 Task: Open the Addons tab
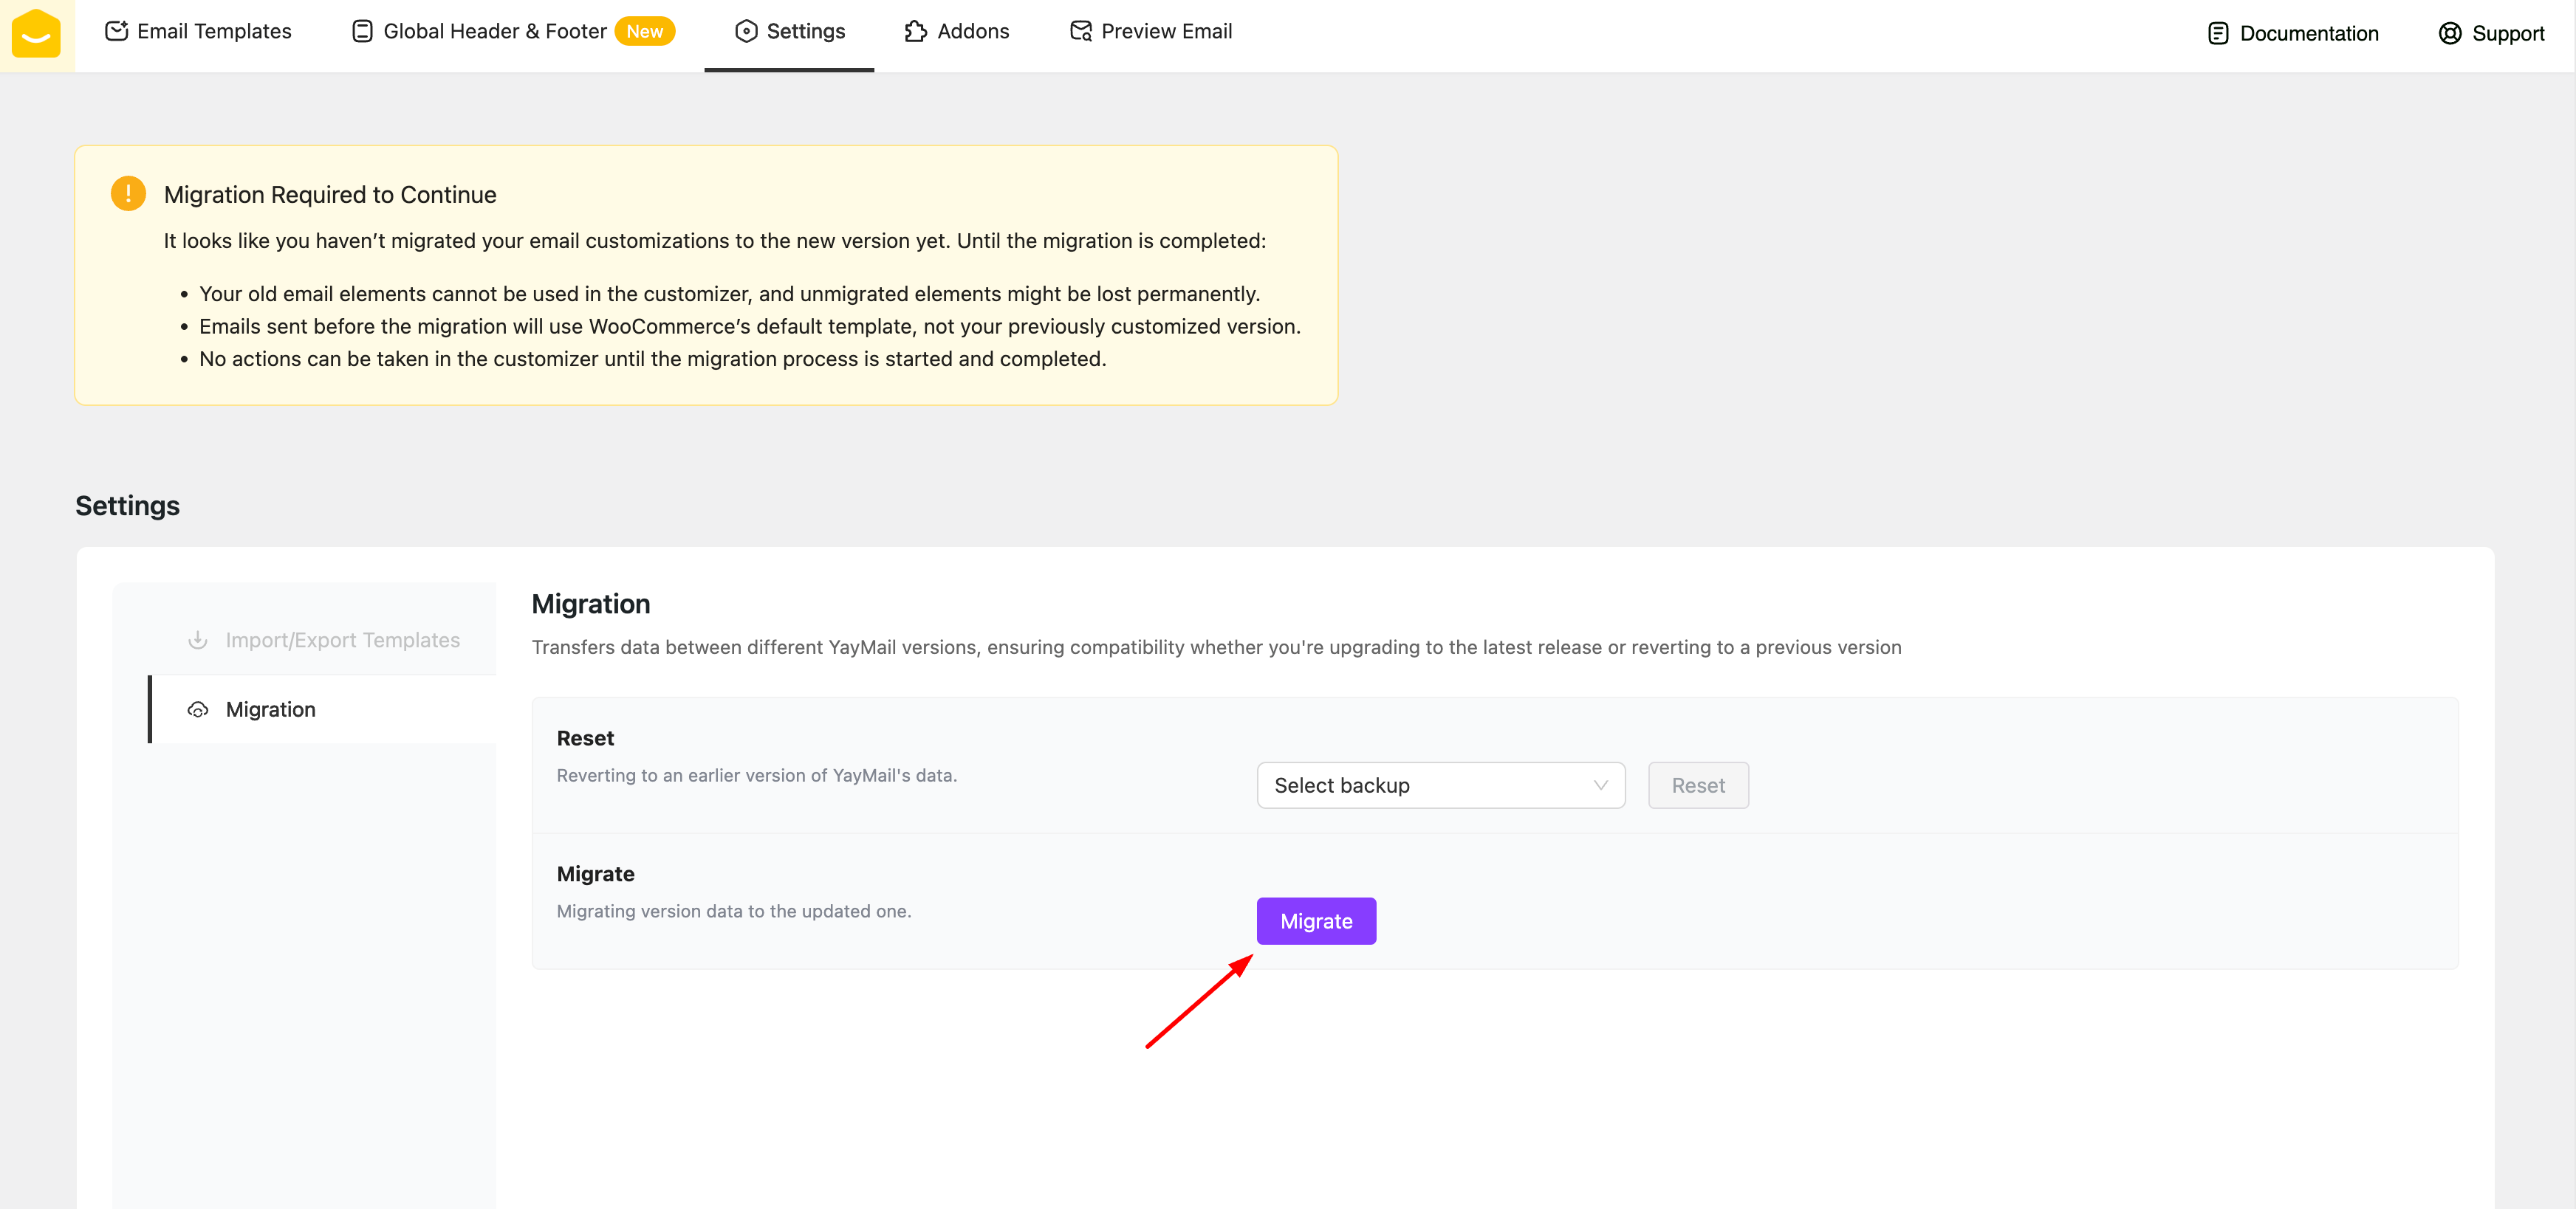pyautogui.click(x=972, y=31)
